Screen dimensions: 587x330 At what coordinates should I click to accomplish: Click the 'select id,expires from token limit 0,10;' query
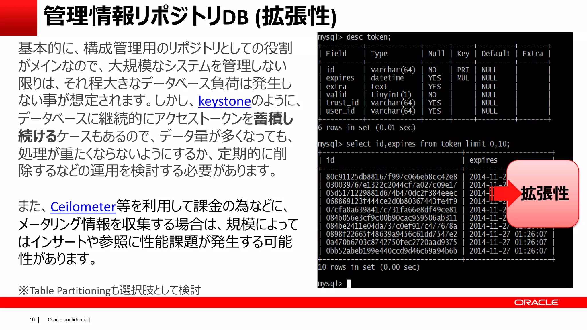(428, 144)
